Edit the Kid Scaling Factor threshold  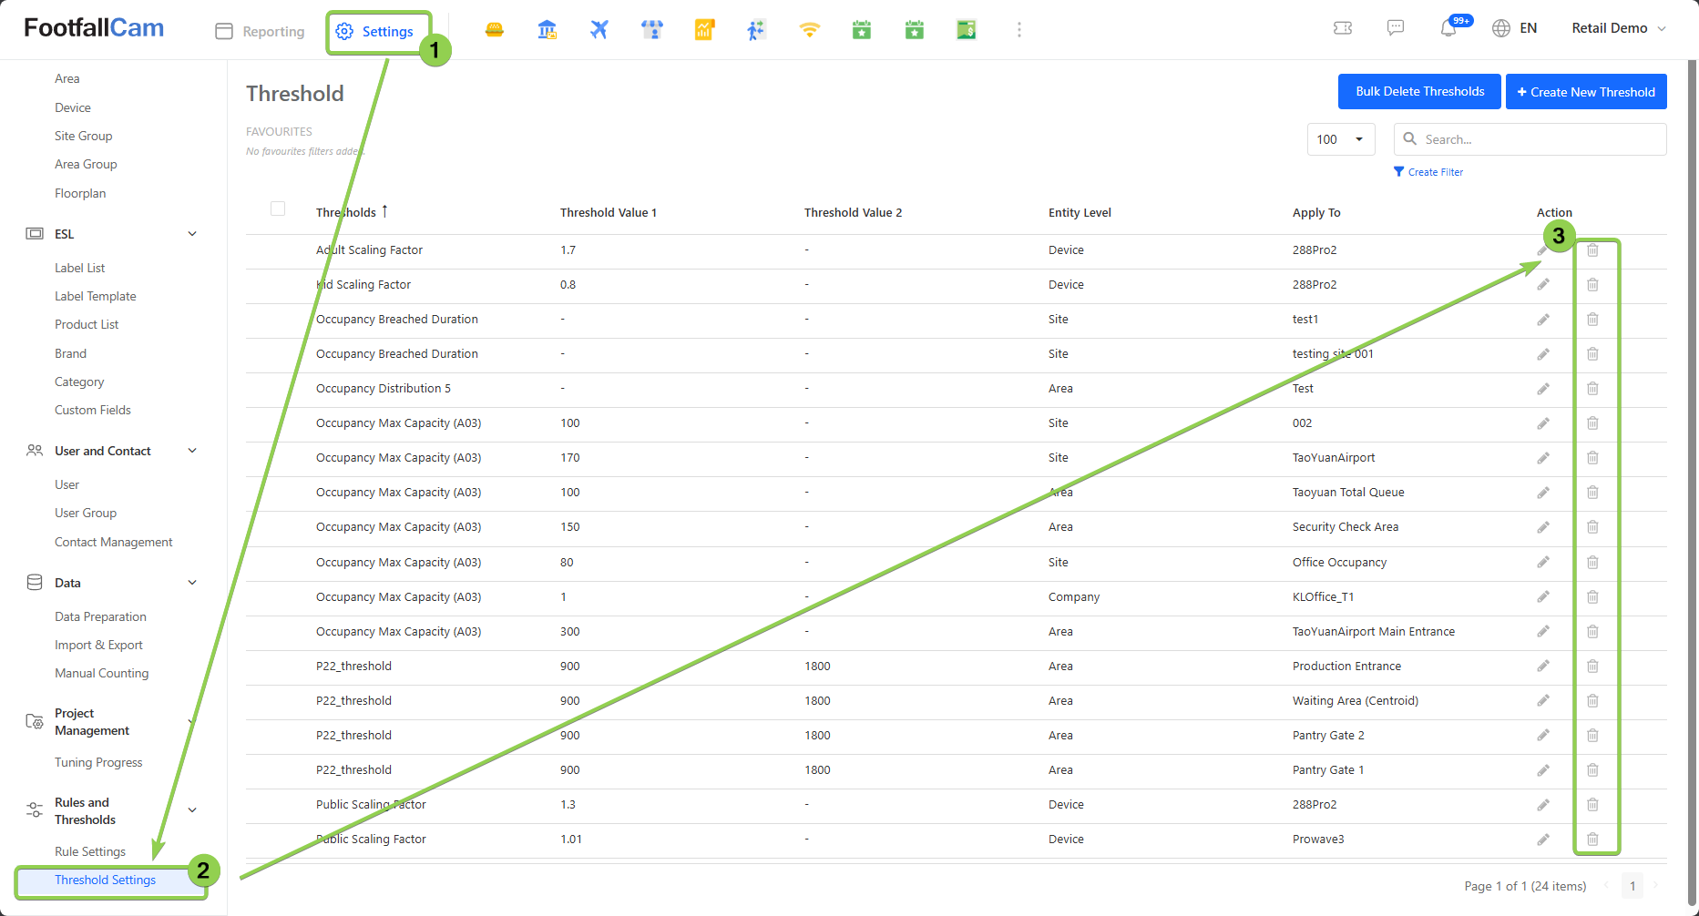[1543, 285]
